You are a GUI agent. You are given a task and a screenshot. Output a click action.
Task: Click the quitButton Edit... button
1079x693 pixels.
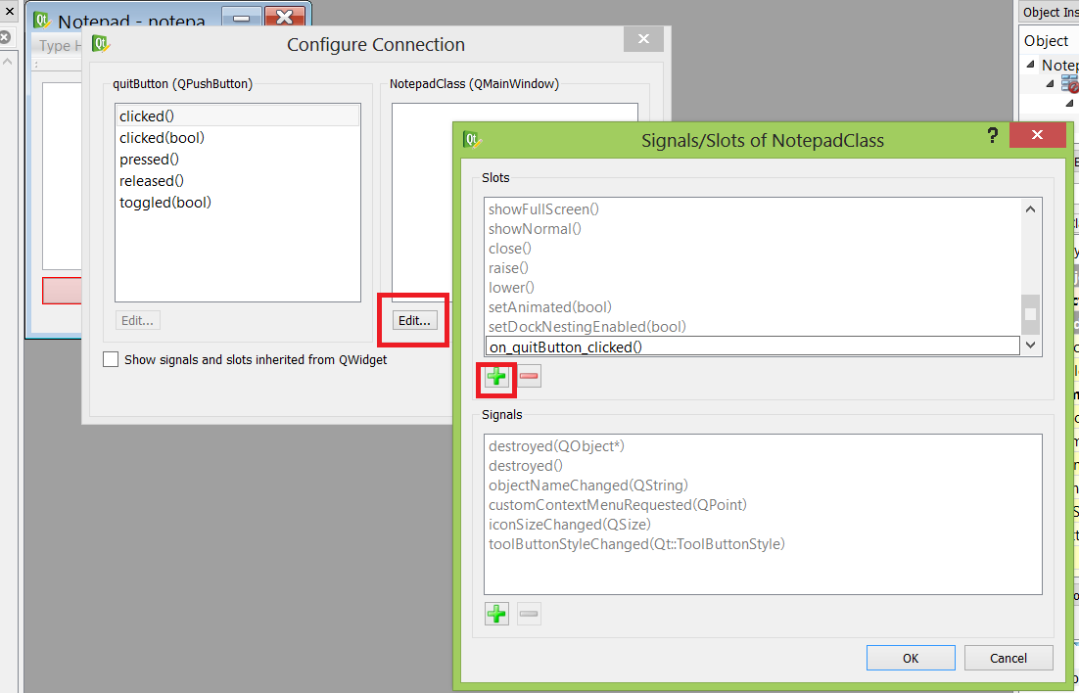pos(138,321)
